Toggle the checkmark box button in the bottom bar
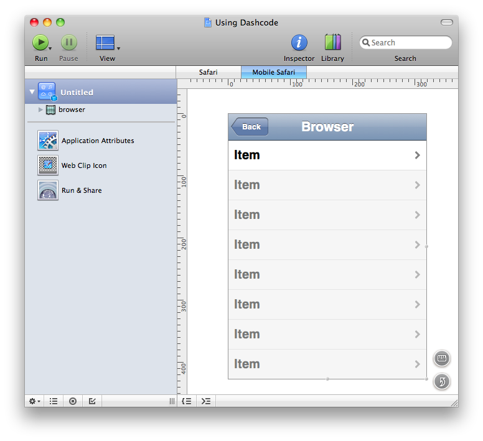Screen dimensions: 483x441 click(x=92, y=401)
